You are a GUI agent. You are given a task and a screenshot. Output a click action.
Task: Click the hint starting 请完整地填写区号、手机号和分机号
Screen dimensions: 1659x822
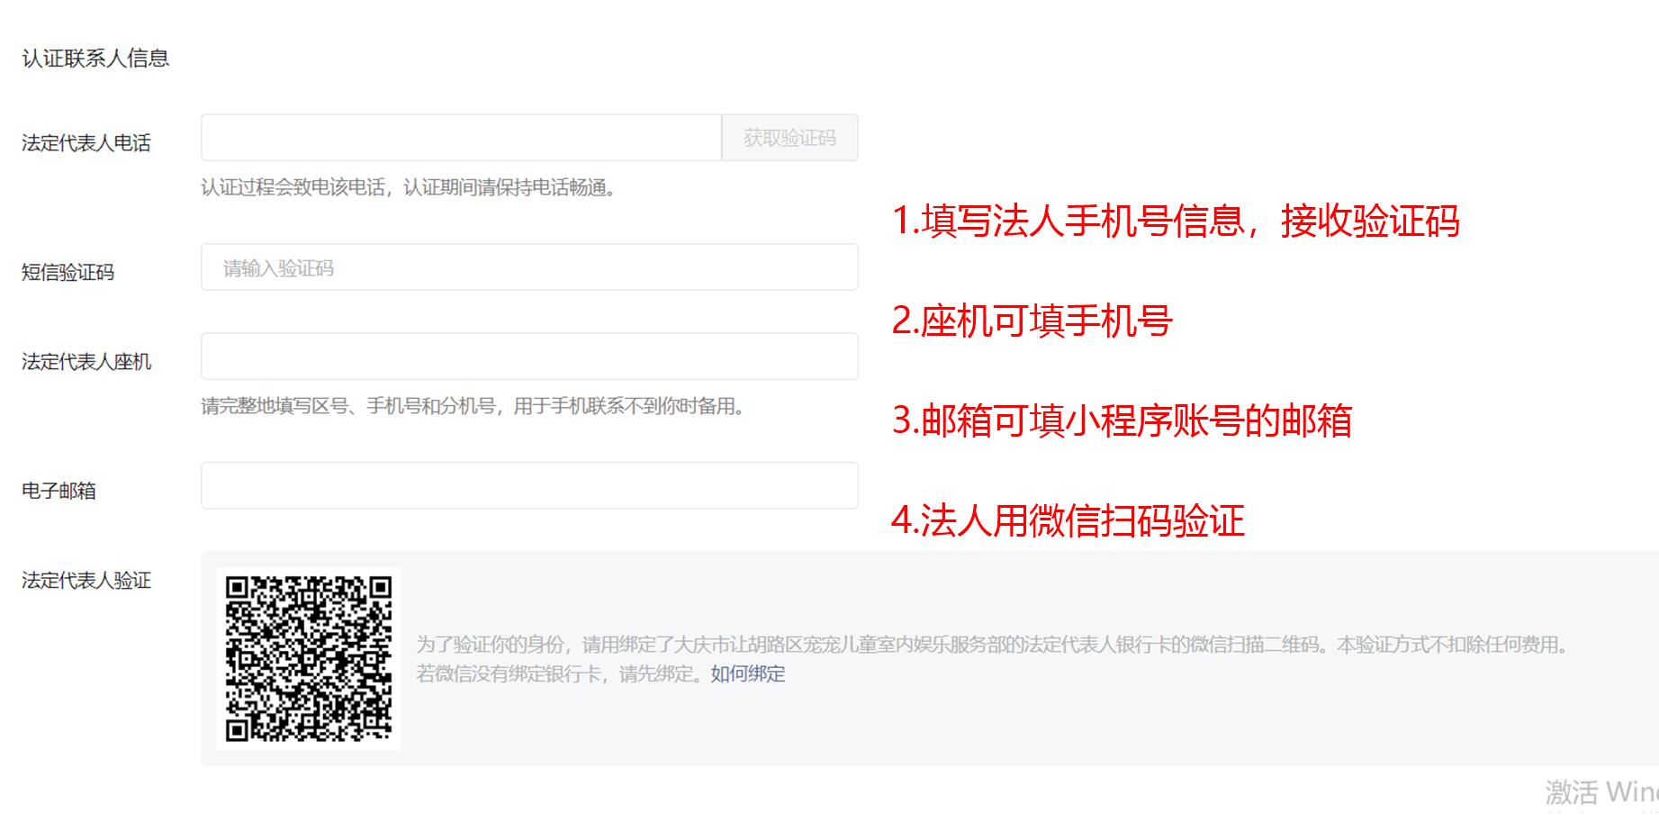(x=473, y=407)
